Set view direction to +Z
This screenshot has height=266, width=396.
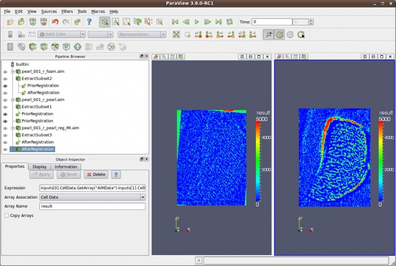pos(242,34)
